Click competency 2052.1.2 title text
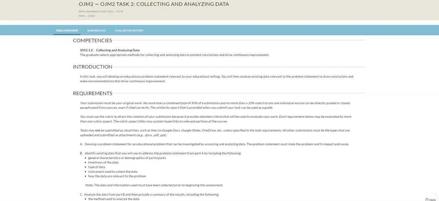Image resolution: width=439 pixels, height=201 pixels. click(x=110, y=50)
